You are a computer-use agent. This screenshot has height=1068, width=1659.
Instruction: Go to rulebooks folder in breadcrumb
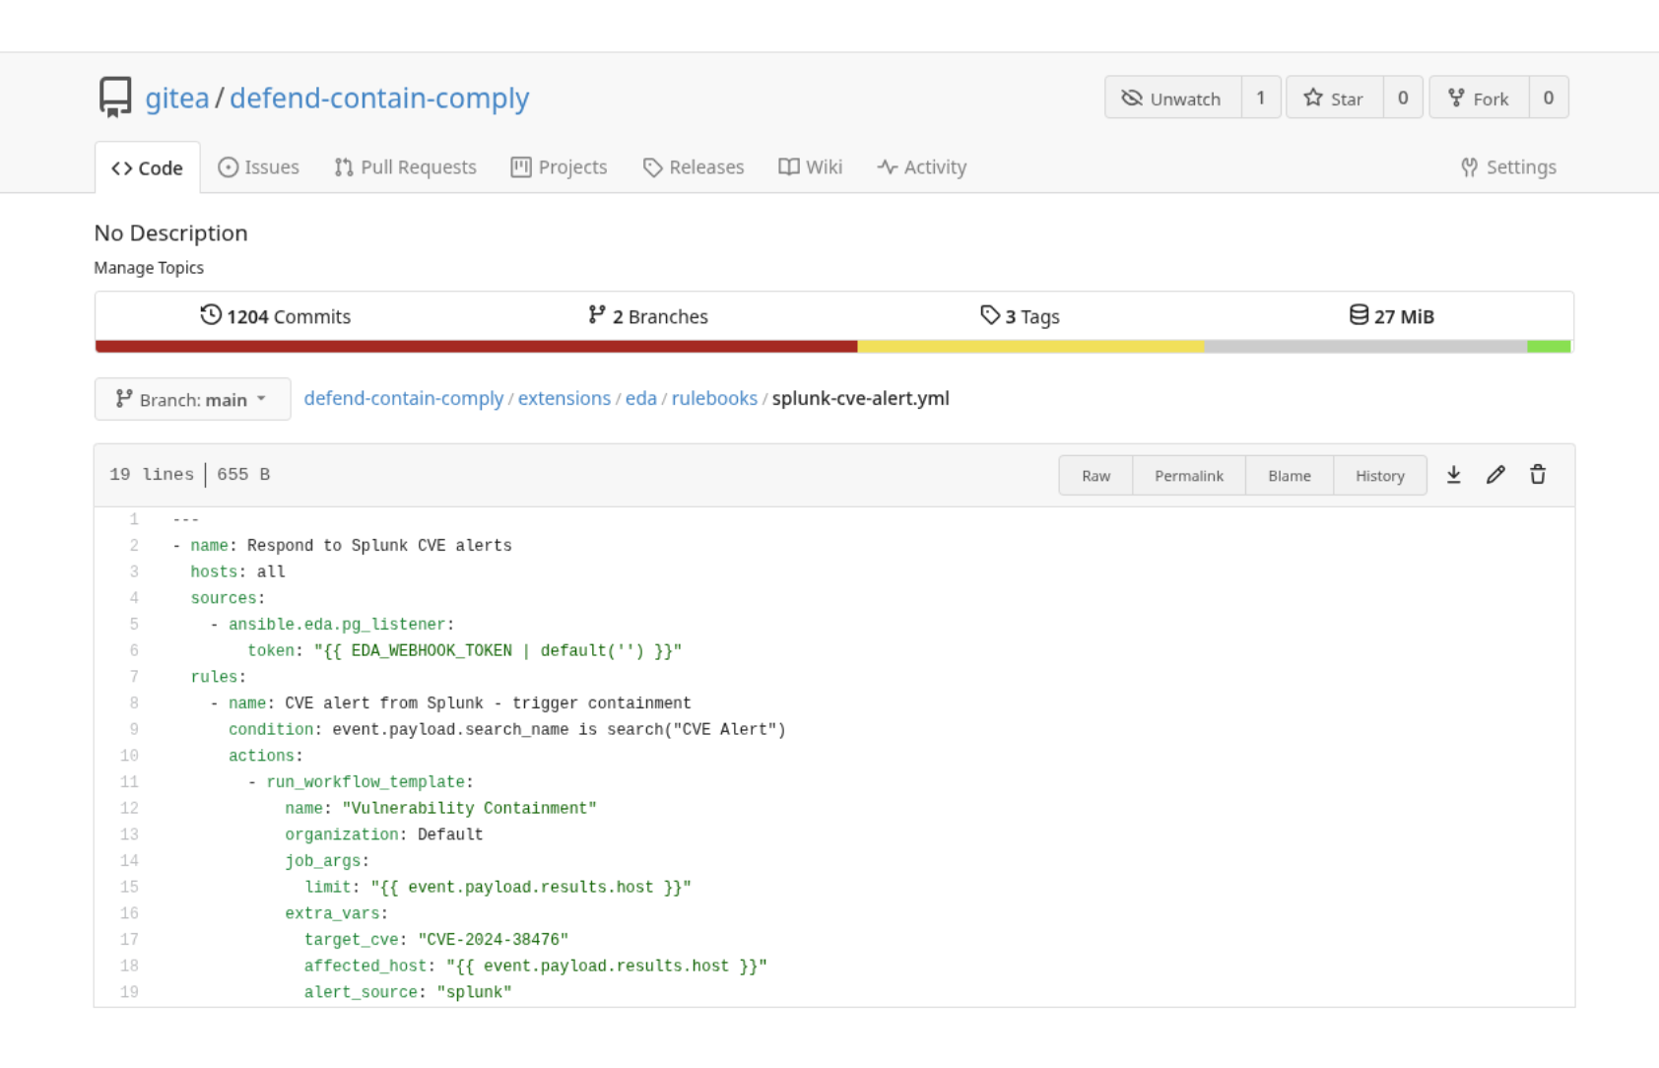click(714, 398)
